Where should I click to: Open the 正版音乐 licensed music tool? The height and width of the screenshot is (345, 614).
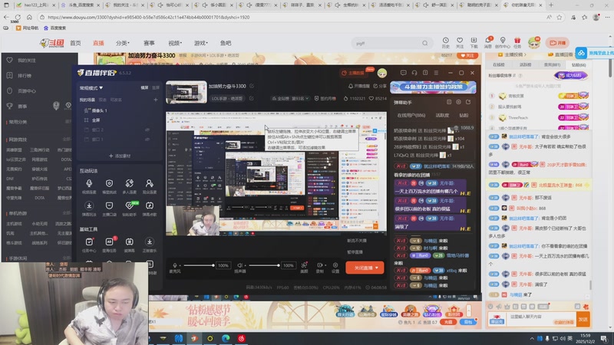[x=149, y=245]
